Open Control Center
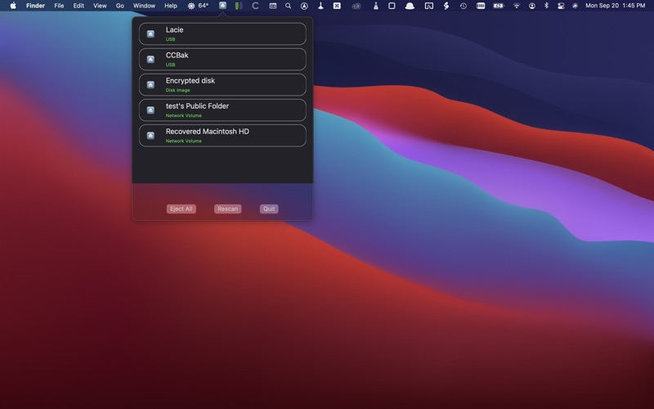The height and width of the screenshot is (409, 654). click(x=561, y=6)
